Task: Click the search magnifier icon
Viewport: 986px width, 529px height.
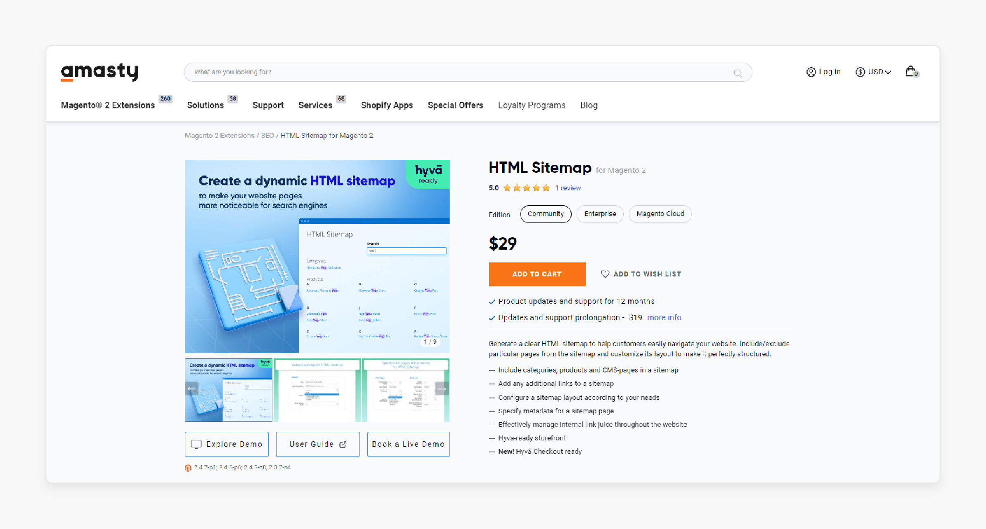Action: click(x=738, y=73)
